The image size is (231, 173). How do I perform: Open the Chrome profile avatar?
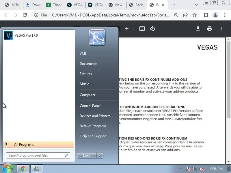coord(215,15)
